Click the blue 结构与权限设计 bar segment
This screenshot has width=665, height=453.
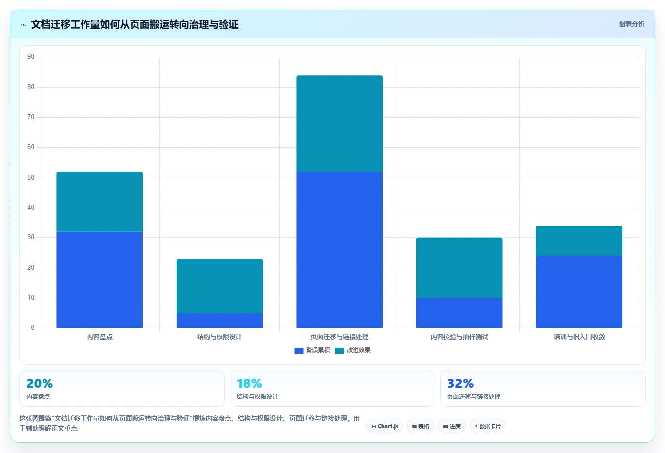(220, 320)
